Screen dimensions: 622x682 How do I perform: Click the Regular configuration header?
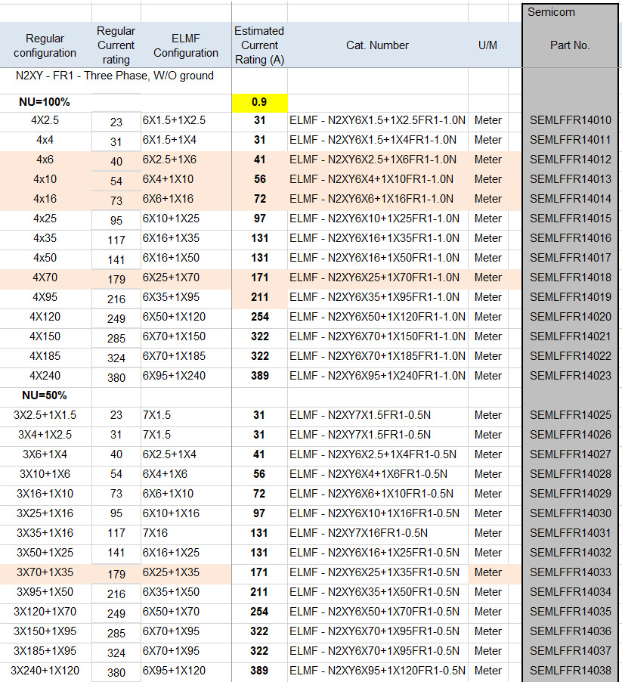pos(45,45)
